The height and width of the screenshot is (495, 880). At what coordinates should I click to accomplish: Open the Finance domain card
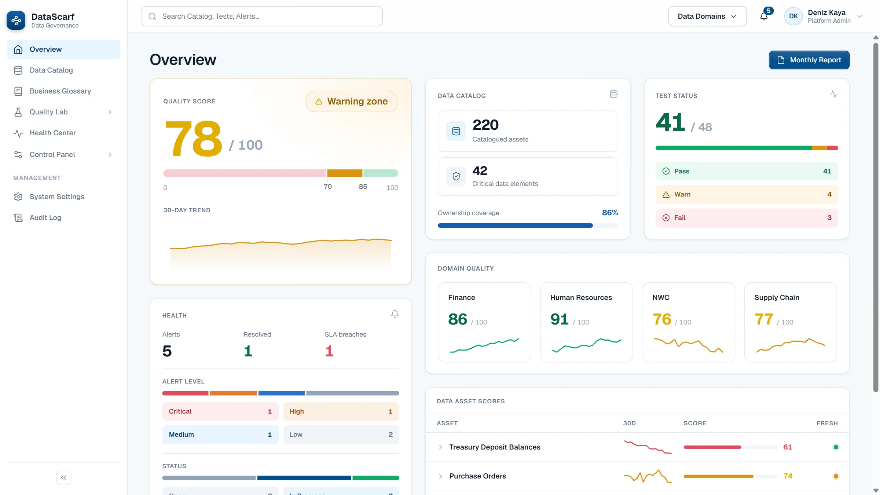coord(484,322)
